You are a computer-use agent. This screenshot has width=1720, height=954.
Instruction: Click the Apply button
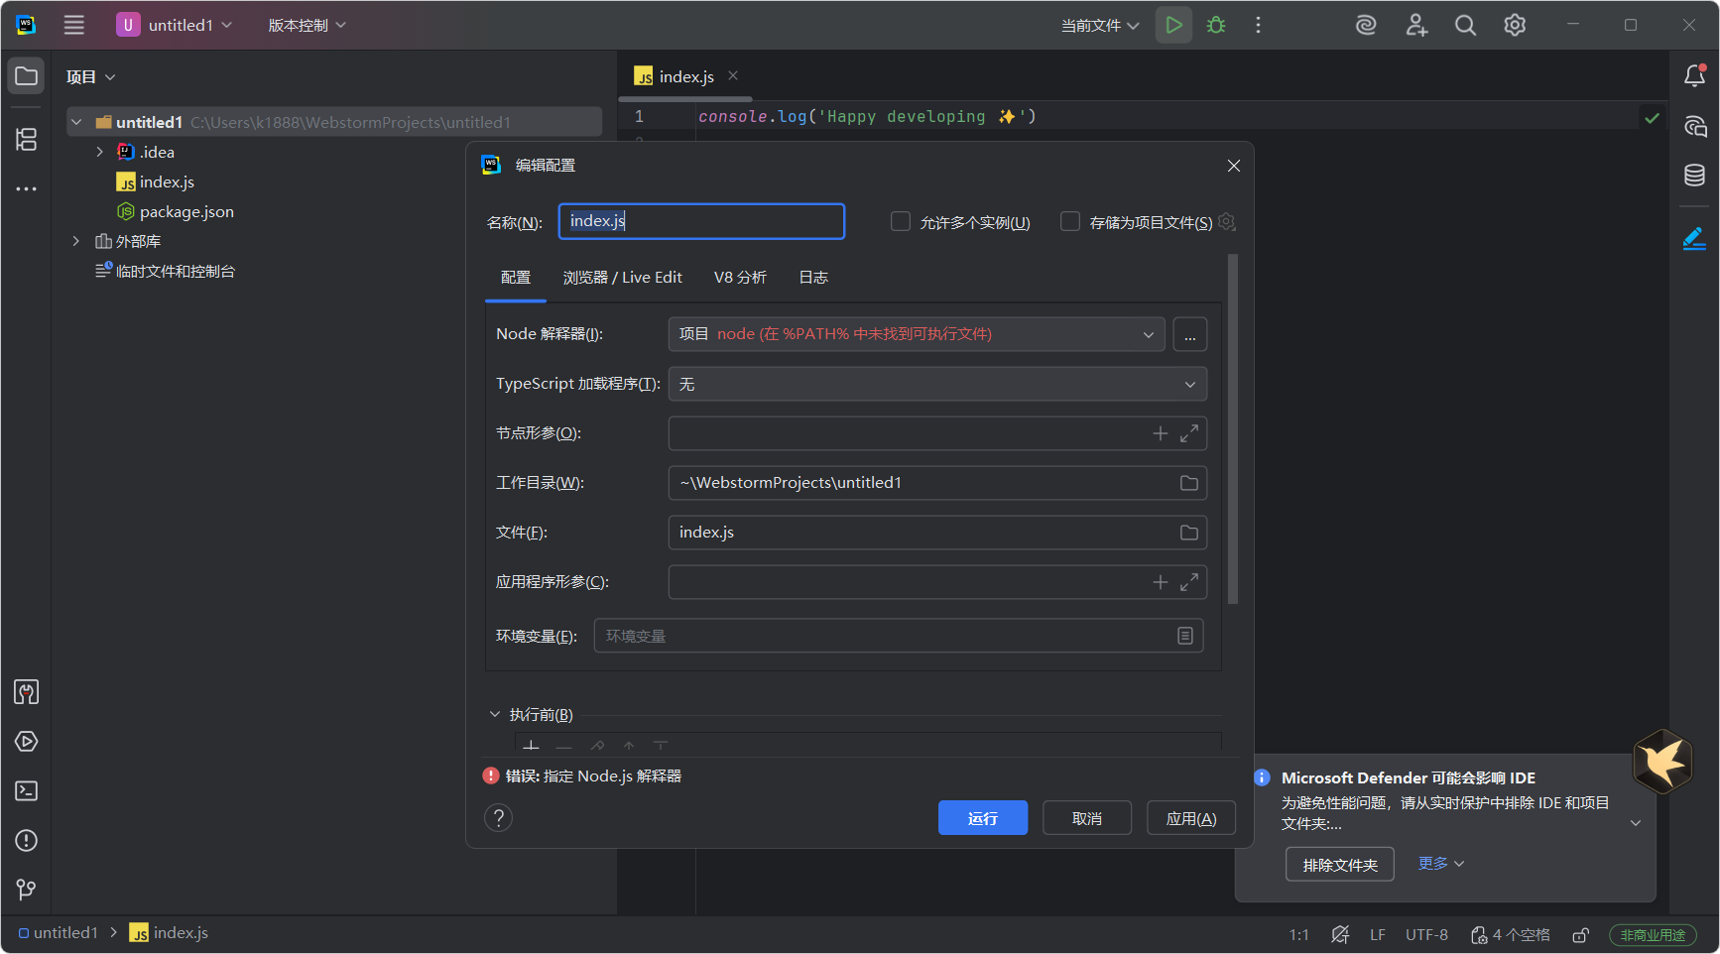click(1191, 818)
